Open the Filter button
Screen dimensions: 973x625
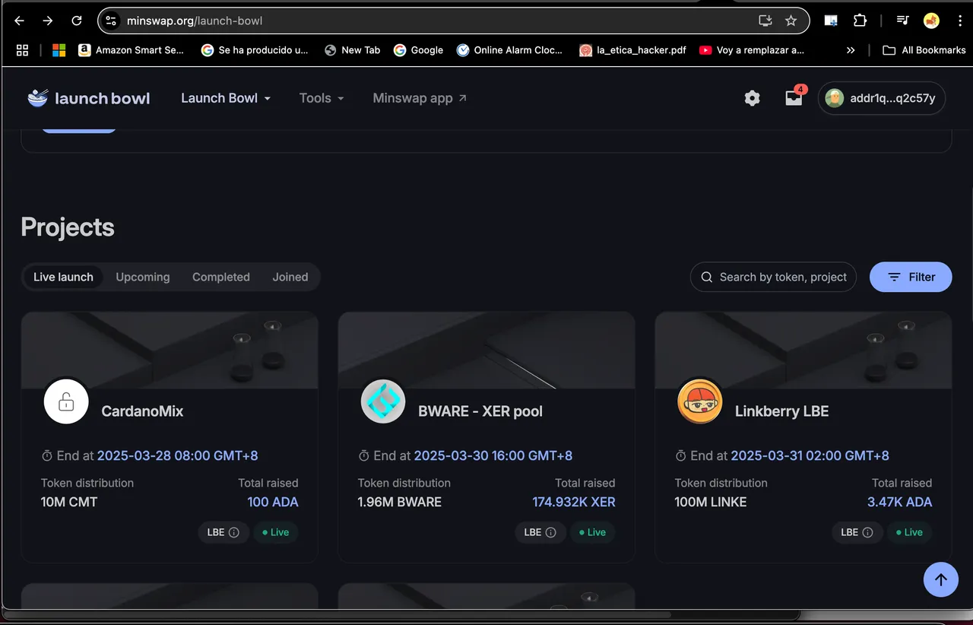pos(911,277)
